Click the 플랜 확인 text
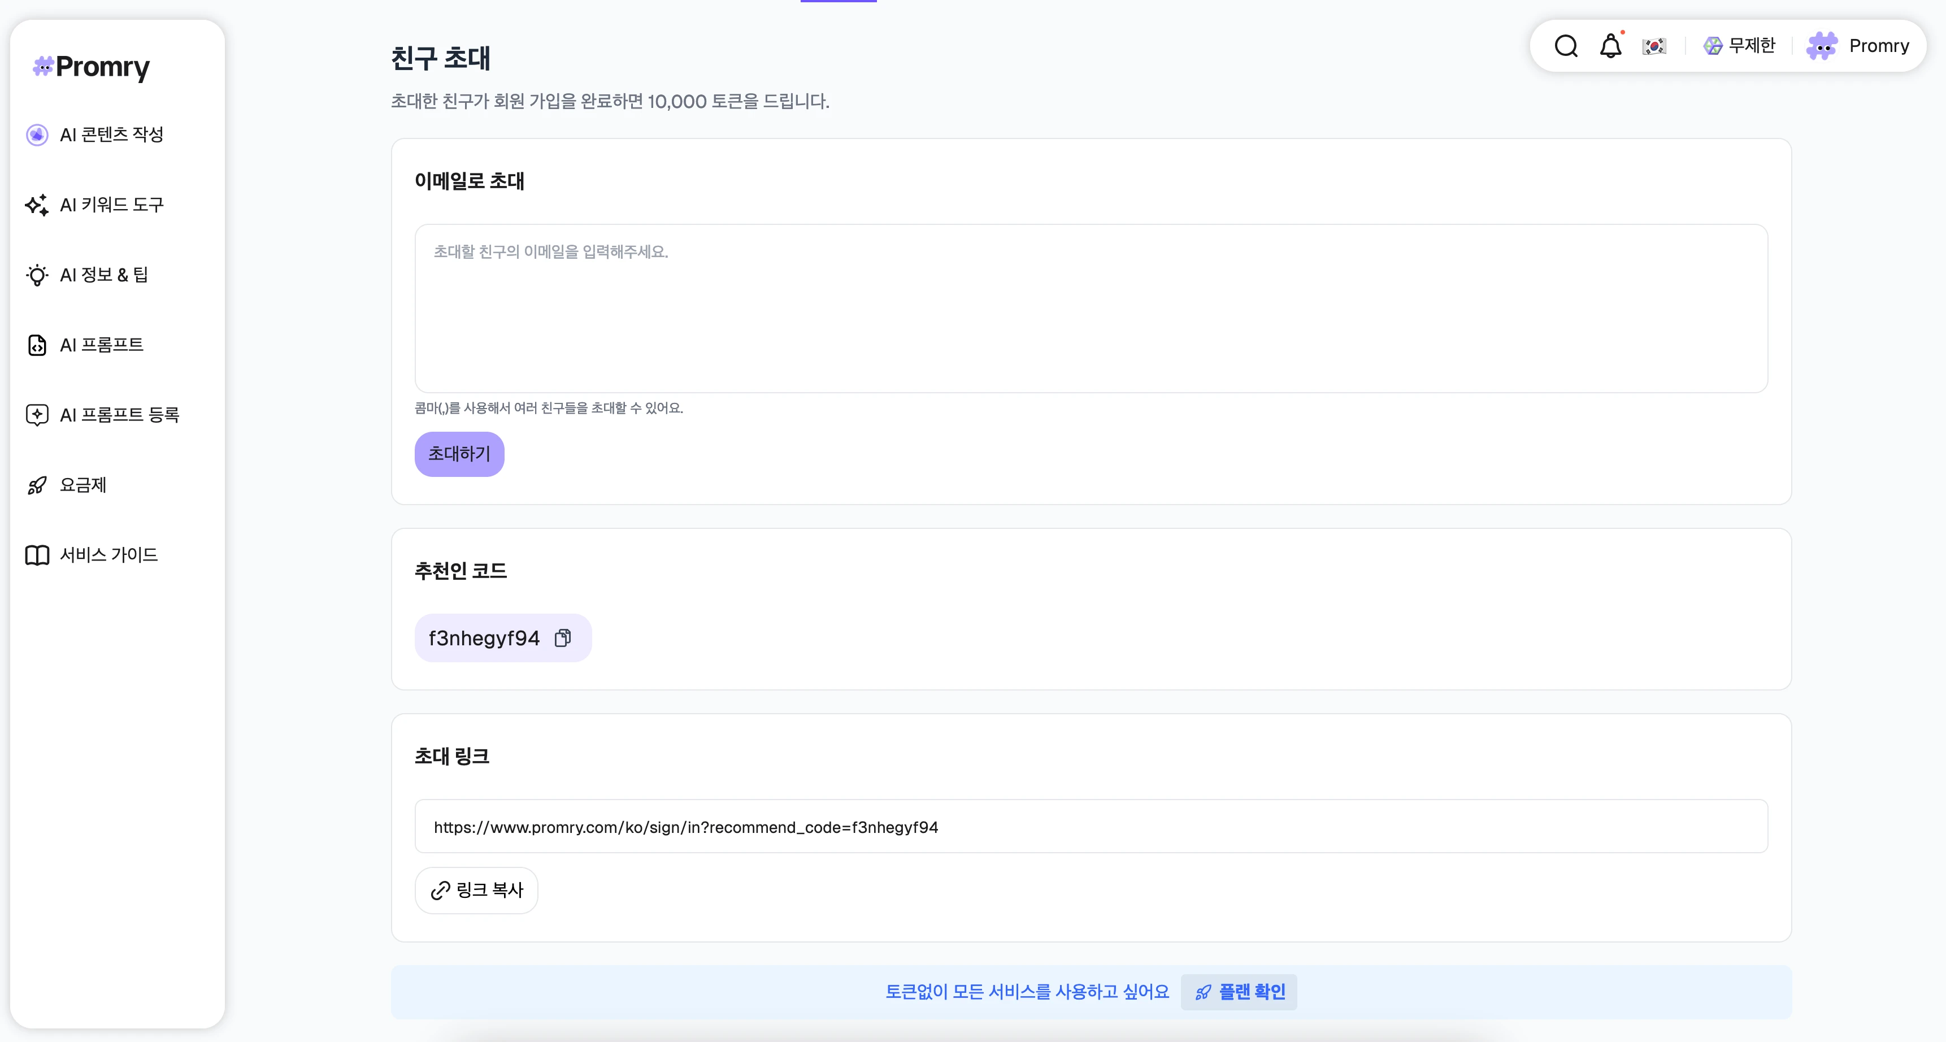Screen dimensions: 1946x1042 pyautogui.click(x=1253, y=992)
